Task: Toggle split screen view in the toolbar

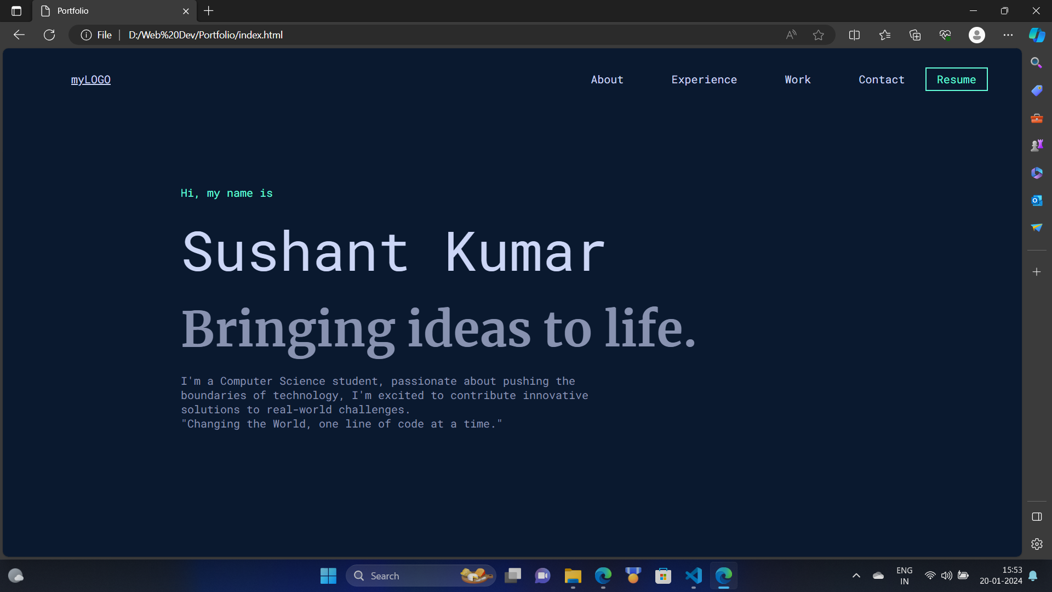Action: point(855,35)
